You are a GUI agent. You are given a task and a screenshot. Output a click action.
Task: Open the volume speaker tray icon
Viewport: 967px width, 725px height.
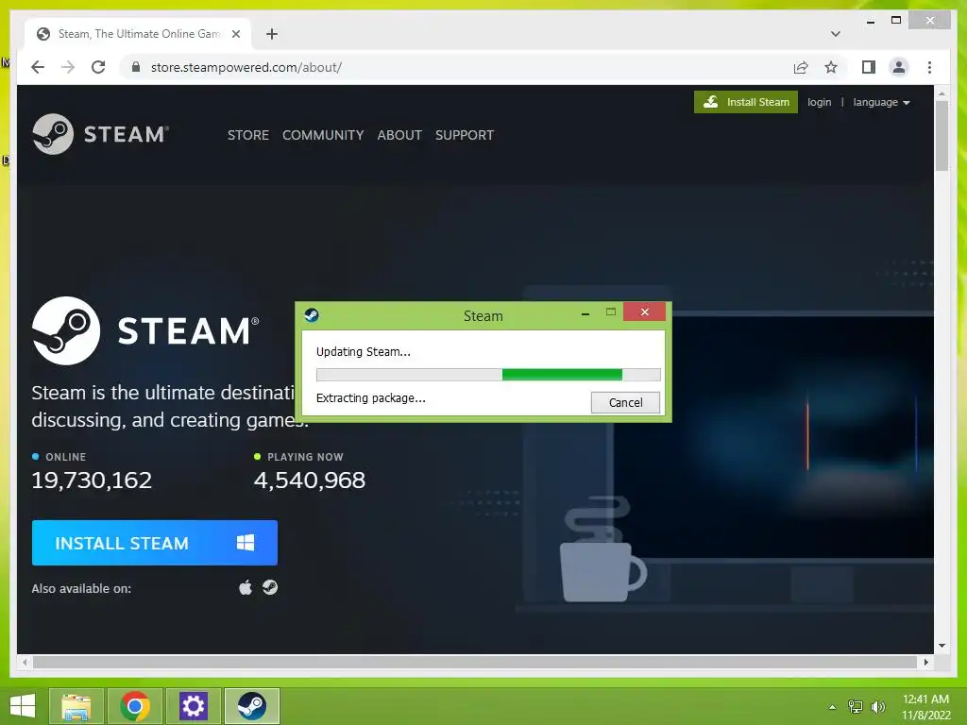877,706
